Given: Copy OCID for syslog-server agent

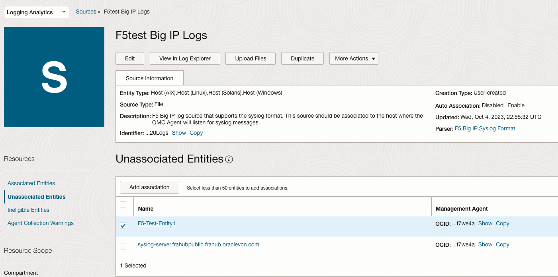Looking at the screenshot, I should pos(503,244).
